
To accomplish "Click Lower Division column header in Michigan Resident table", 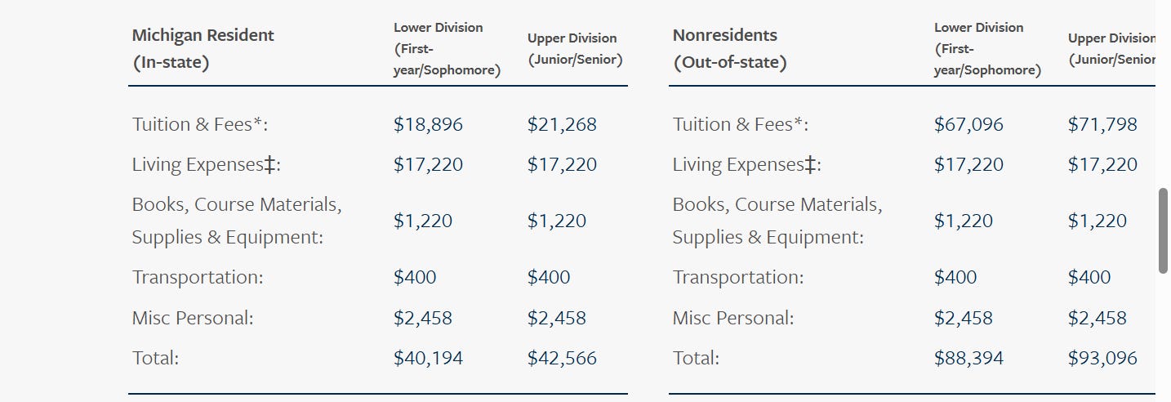I will (447, 49).
